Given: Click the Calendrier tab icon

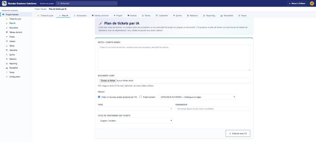Looking at the screenshot, I should click(x=157, y=16).
